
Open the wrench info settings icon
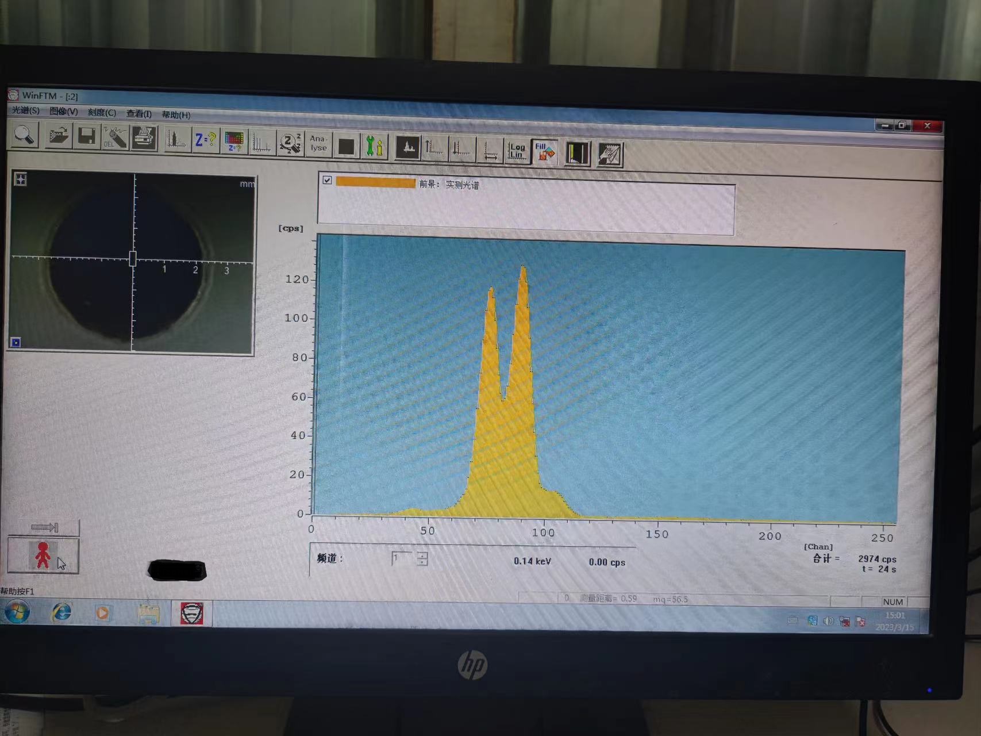coord(374,146)
